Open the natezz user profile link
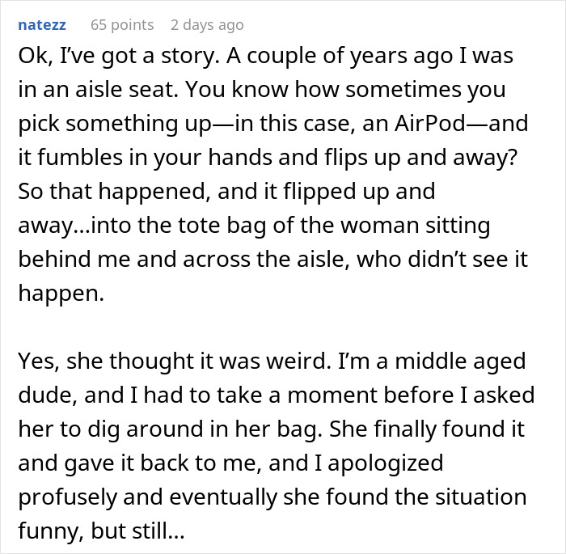Image resolution: width=566 pixels, height=554 pixels. [x=43, y=25]
